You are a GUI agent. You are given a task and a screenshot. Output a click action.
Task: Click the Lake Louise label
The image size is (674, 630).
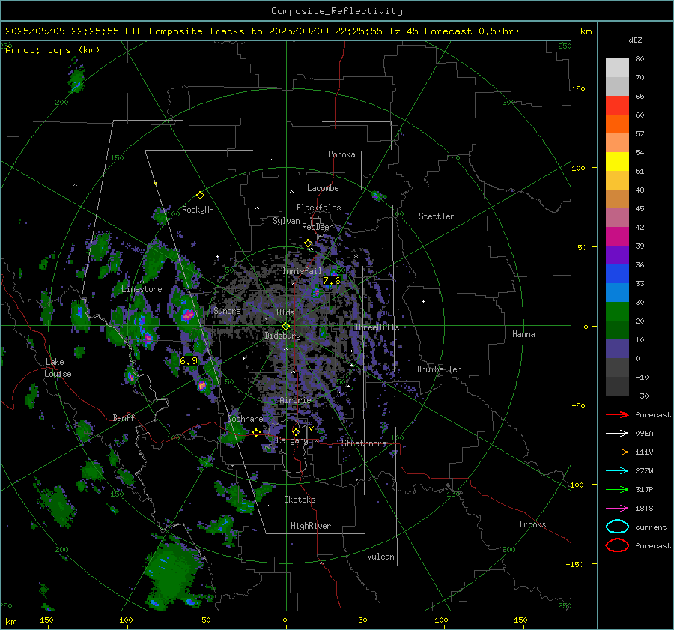click(58, 368)
